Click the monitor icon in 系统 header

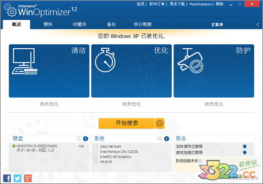[160, 138]
